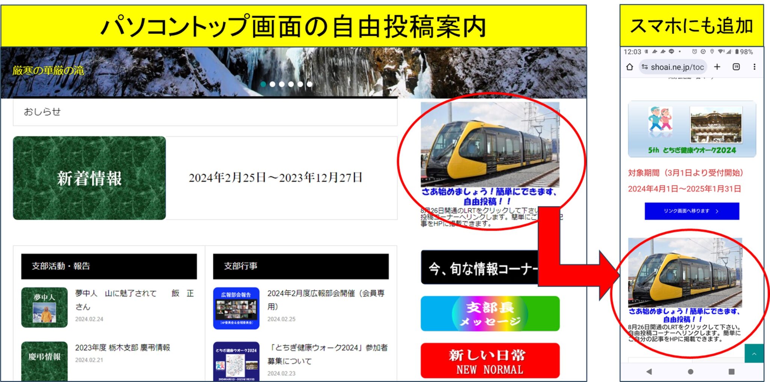The width and height of the screenshot is (770, 382).
Task: Click the shoai.ne.jp address bar
Action: 673,67
